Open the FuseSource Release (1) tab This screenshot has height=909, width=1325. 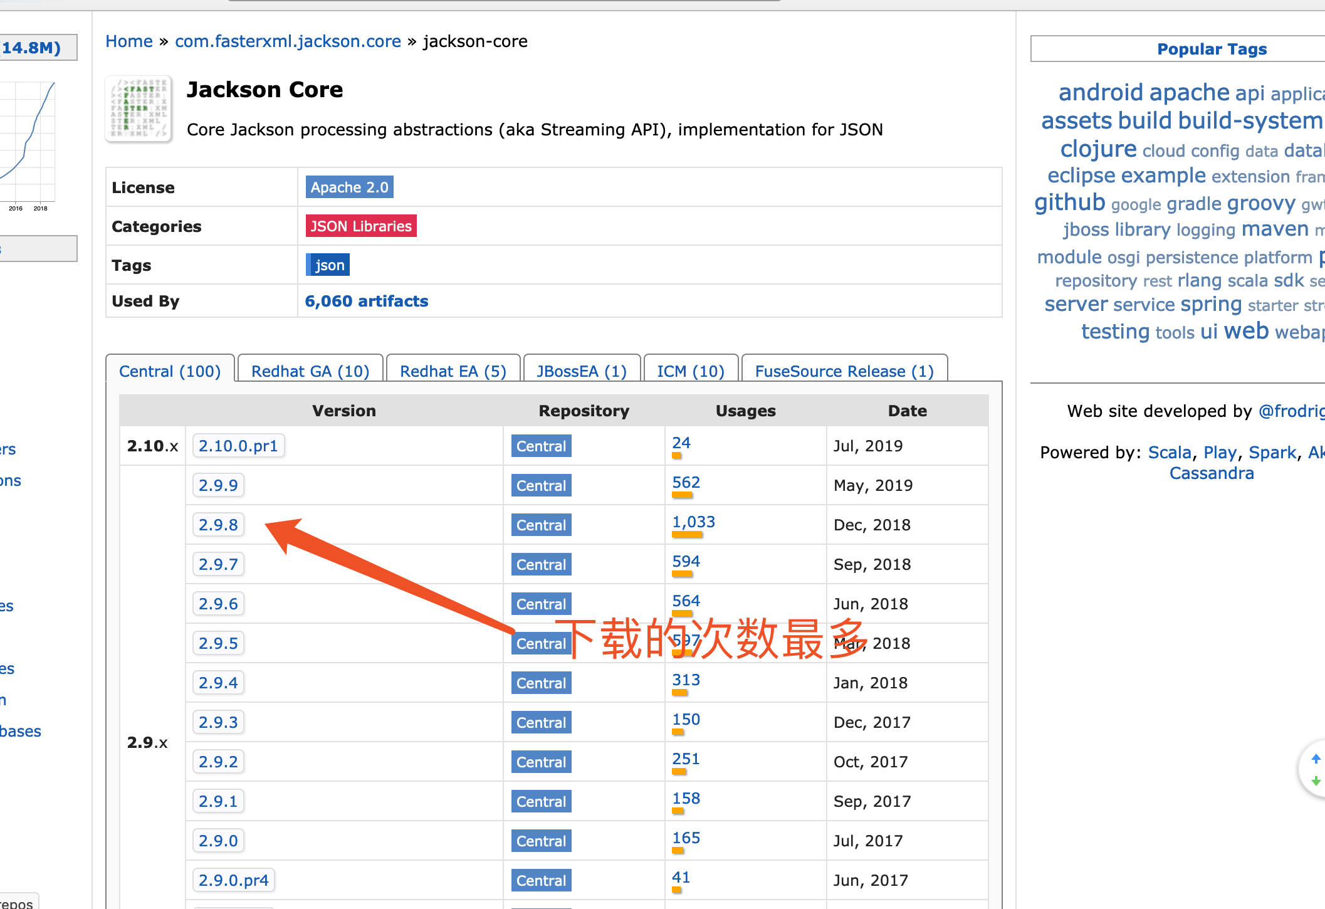pos(844,371)
